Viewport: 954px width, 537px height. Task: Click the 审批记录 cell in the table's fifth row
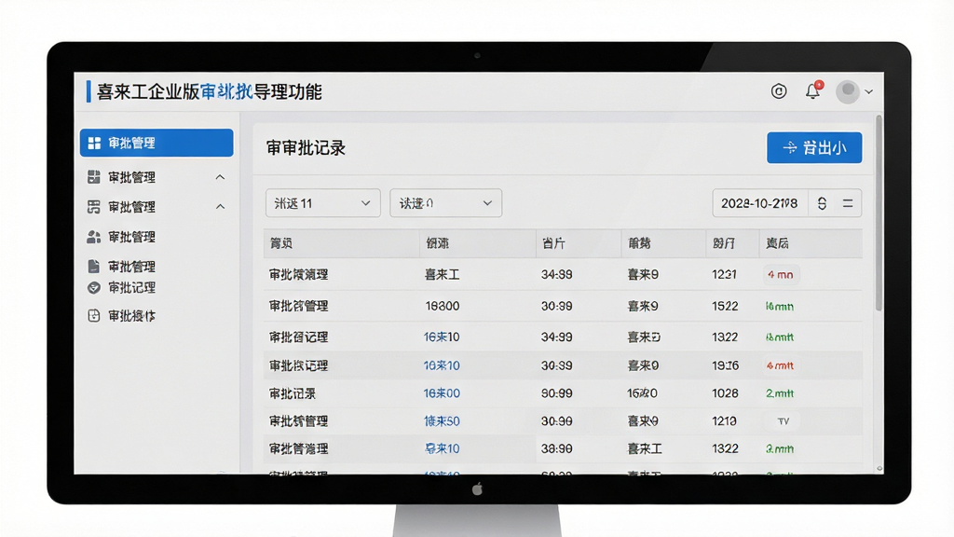(x=293, y=394)
